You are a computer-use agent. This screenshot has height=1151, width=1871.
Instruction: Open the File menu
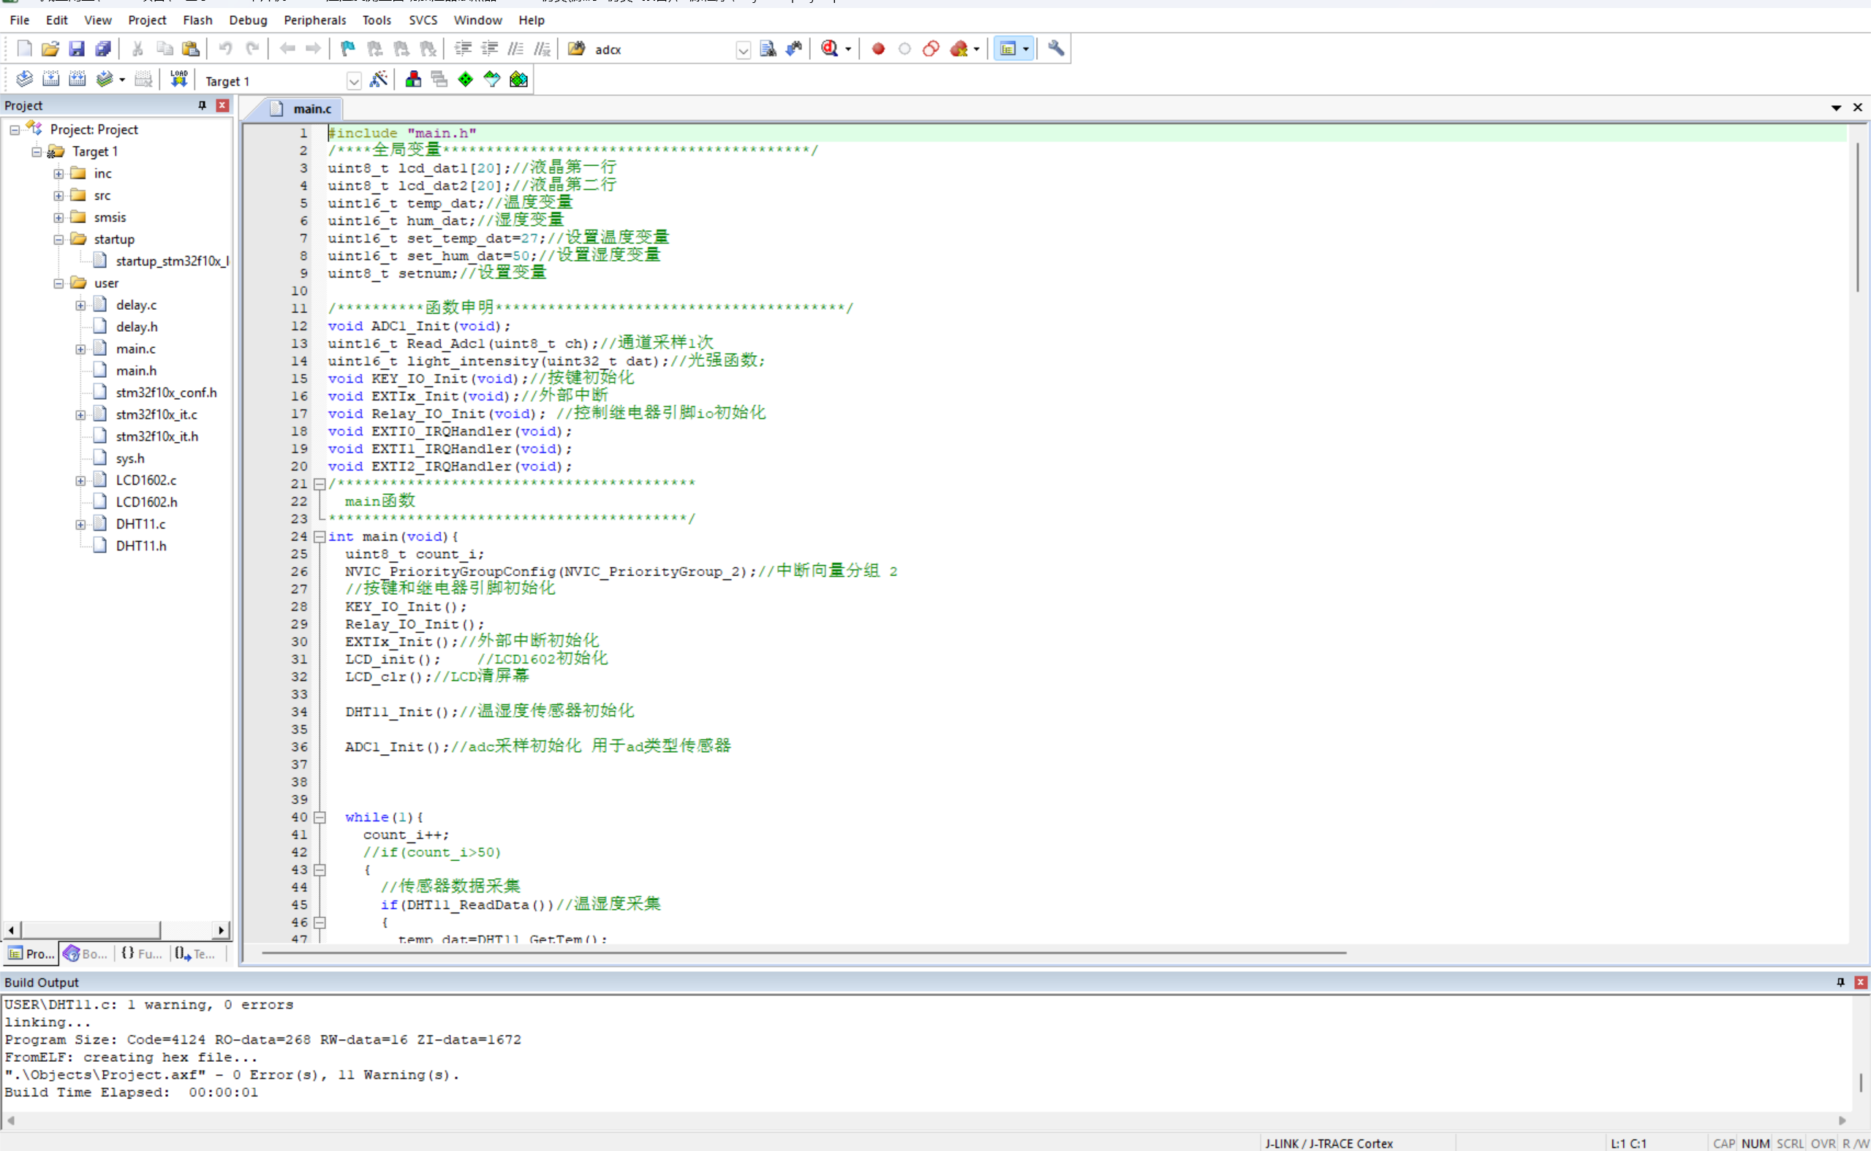tap(20, 20)
